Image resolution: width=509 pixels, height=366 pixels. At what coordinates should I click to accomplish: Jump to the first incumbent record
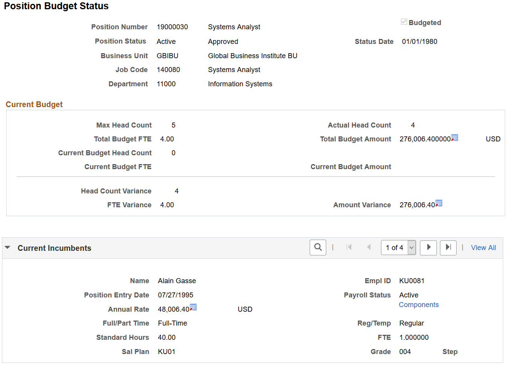349,248
